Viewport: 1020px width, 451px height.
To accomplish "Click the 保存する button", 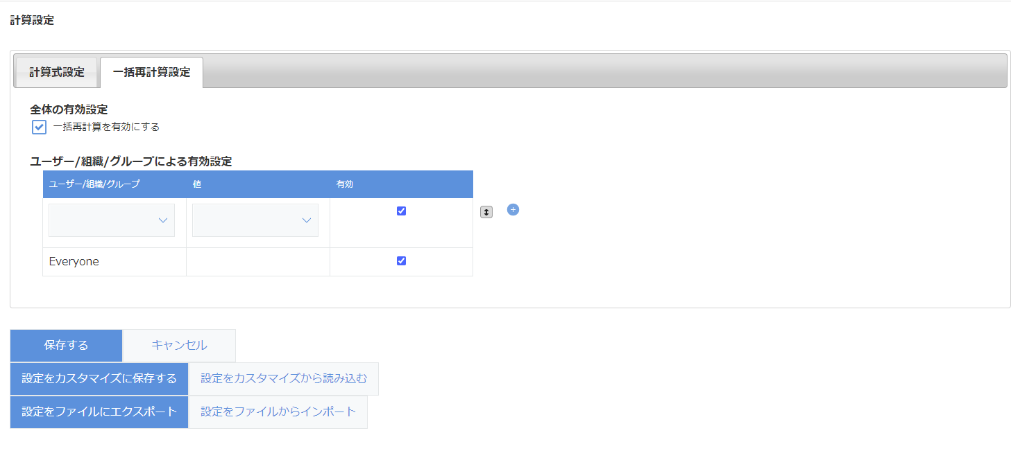I will pyautogui.click(x=66, y=344).
